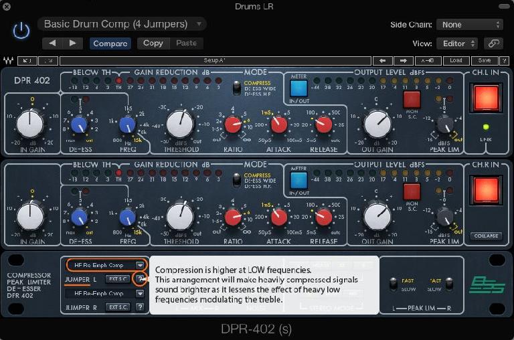Image resolution: width=514 pixels, height=340 pixels.
Task: Click the channel R Ratio red knob
Action: tap(233, 218)
